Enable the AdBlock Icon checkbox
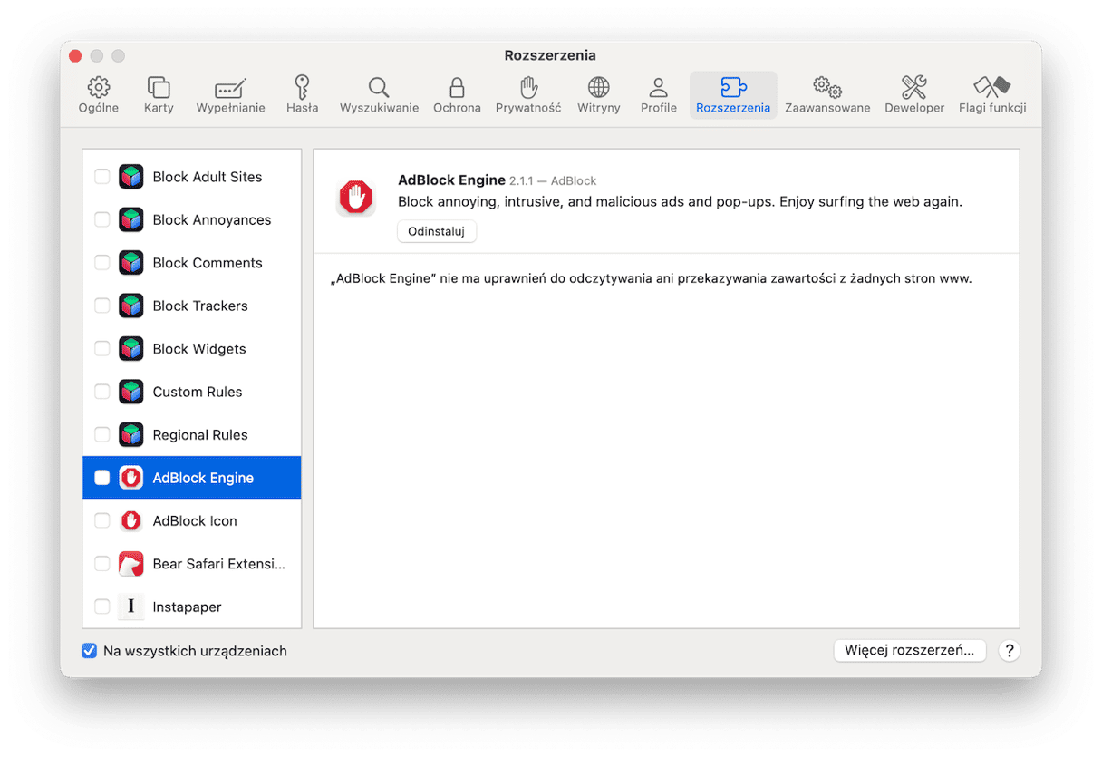Viewport: 1102px width, 757px height. pos(102,521)
